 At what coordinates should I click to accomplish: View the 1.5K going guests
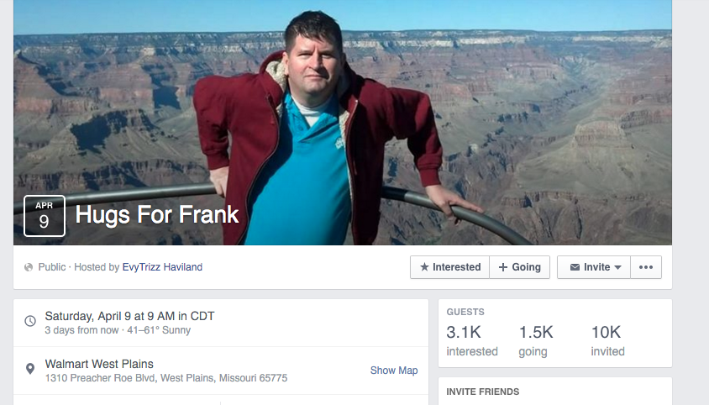point(536,341)
